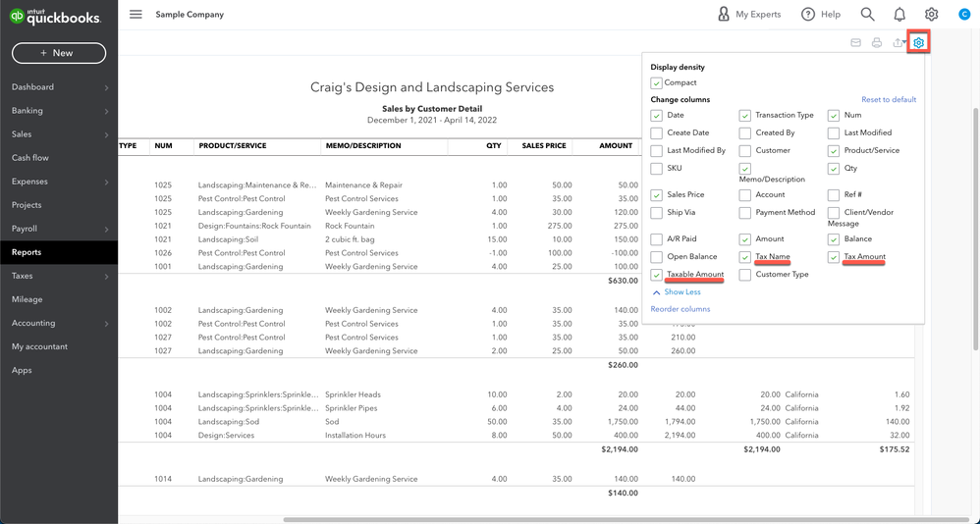Screen dimensions: 980x524
Task: Check the Payment Method checkbox
Action: click(745, 213)
